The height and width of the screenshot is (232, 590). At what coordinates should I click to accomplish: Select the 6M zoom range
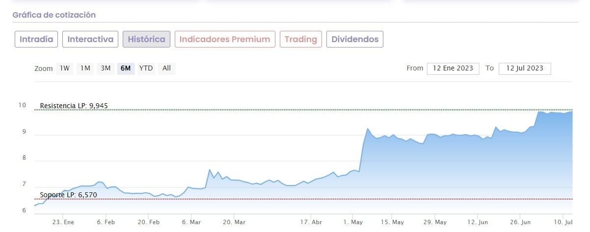coord(126,69)
